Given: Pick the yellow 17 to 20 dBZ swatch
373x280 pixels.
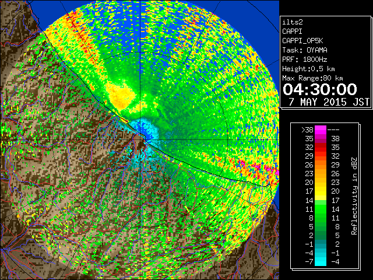Looking at the screenshot, I should (321, 191).
